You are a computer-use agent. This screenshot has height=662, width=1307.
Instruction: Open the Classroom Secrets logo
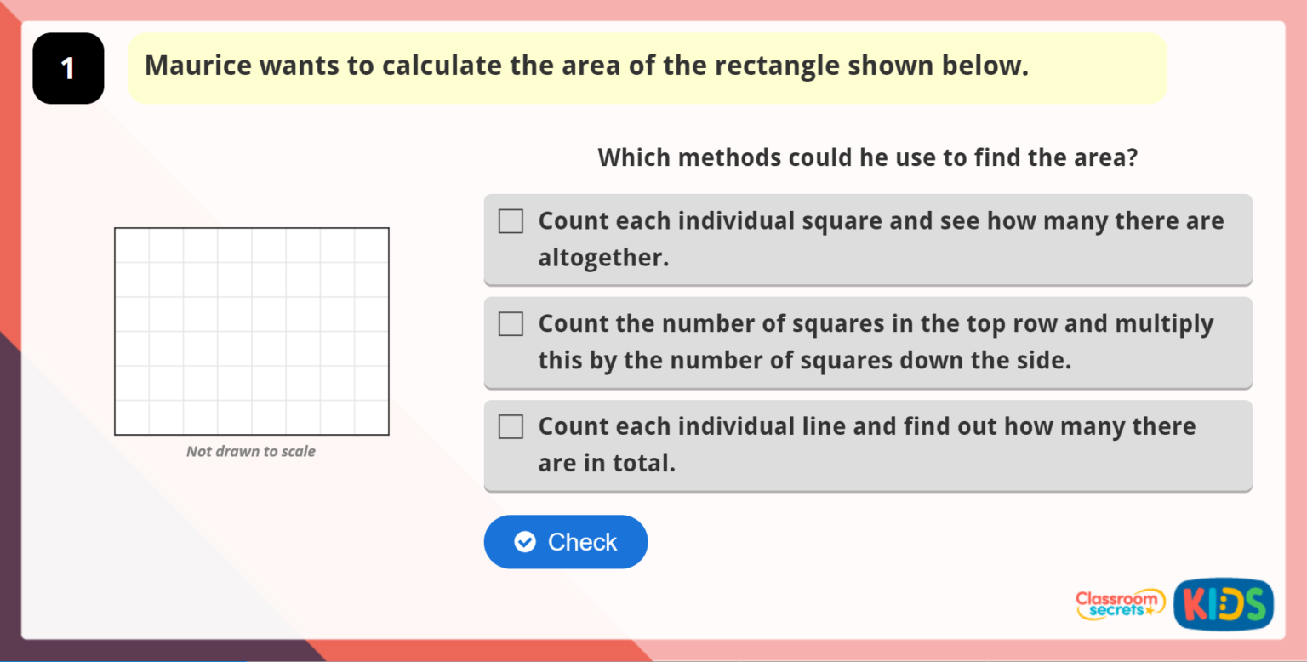(x=1120, y=604)
